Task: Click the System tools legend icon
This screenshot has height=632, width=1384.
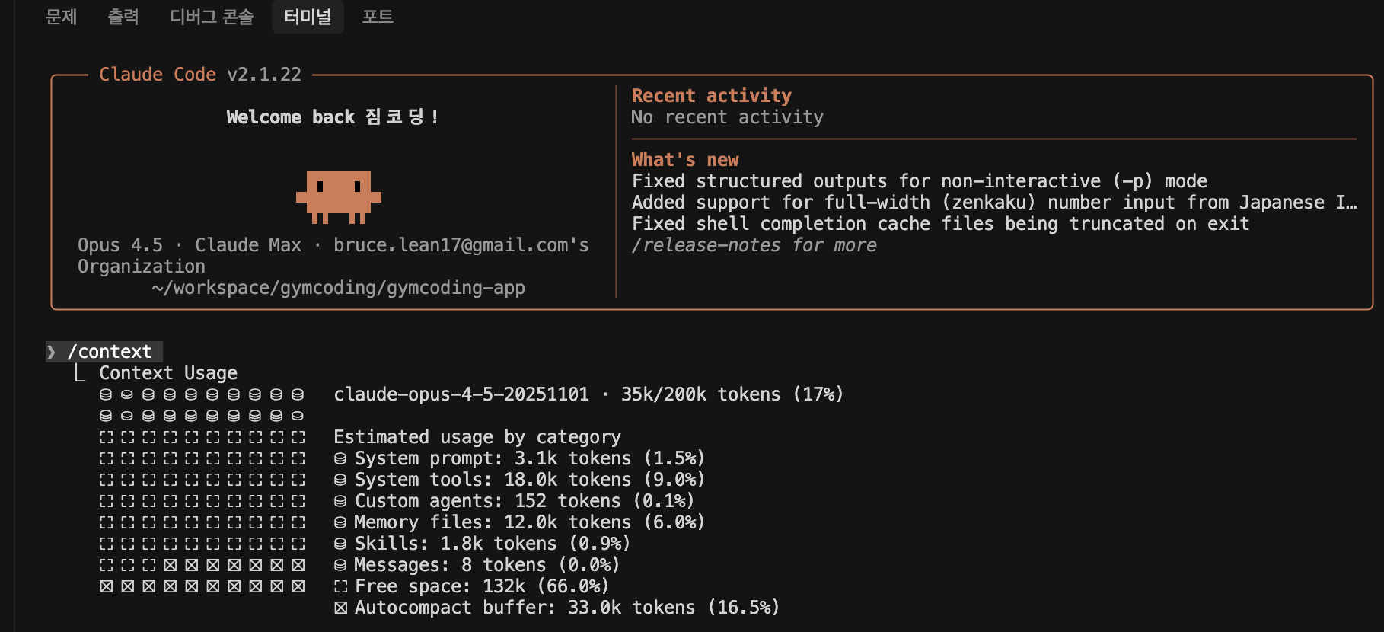Action: [x=340, y=480]
